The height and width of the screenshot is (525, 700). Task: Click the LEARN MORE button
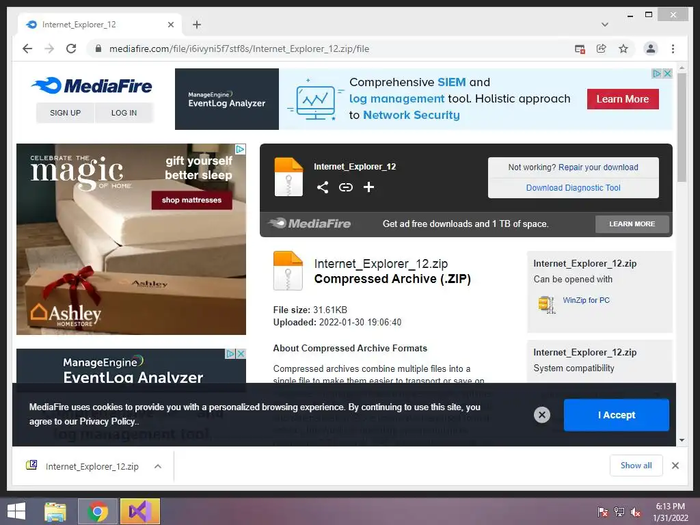pyautogui.click(x=632, y=224)
